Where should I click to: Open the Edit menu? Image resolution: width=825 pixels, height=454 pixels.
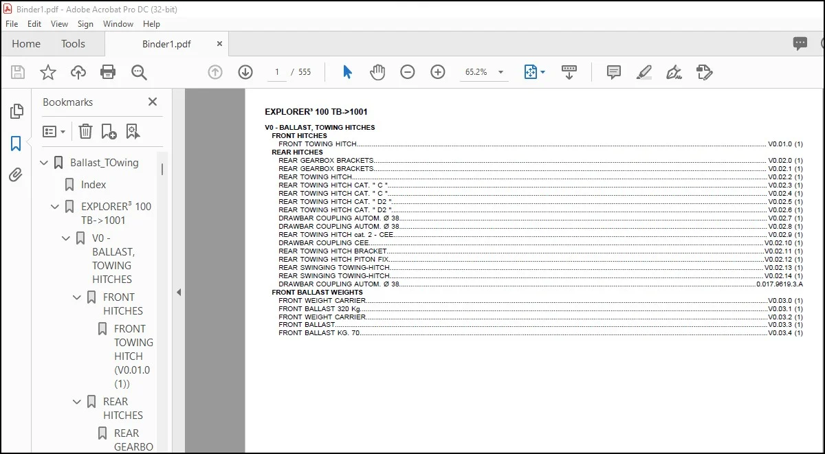point(34,23)
